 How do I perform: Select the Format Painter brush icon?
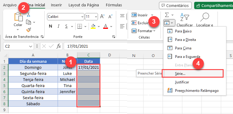tap(29, 30)
